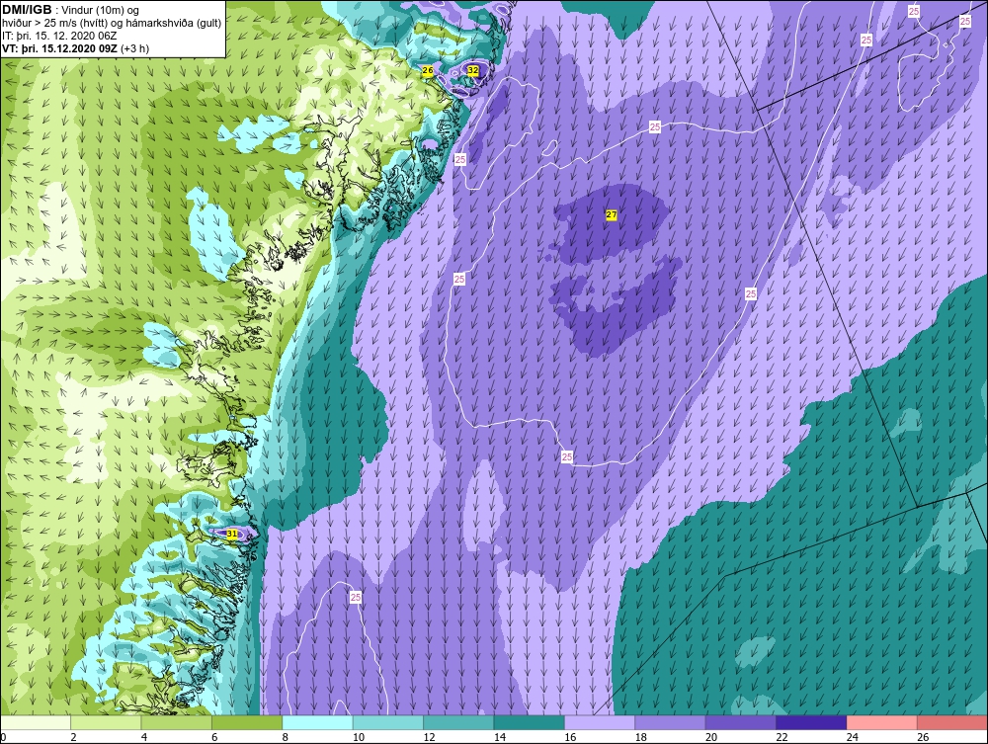Image resolution: width=988 pixels, height=744 pixels.
Task: Click the legend tick label 4
Action: (144, 737)
